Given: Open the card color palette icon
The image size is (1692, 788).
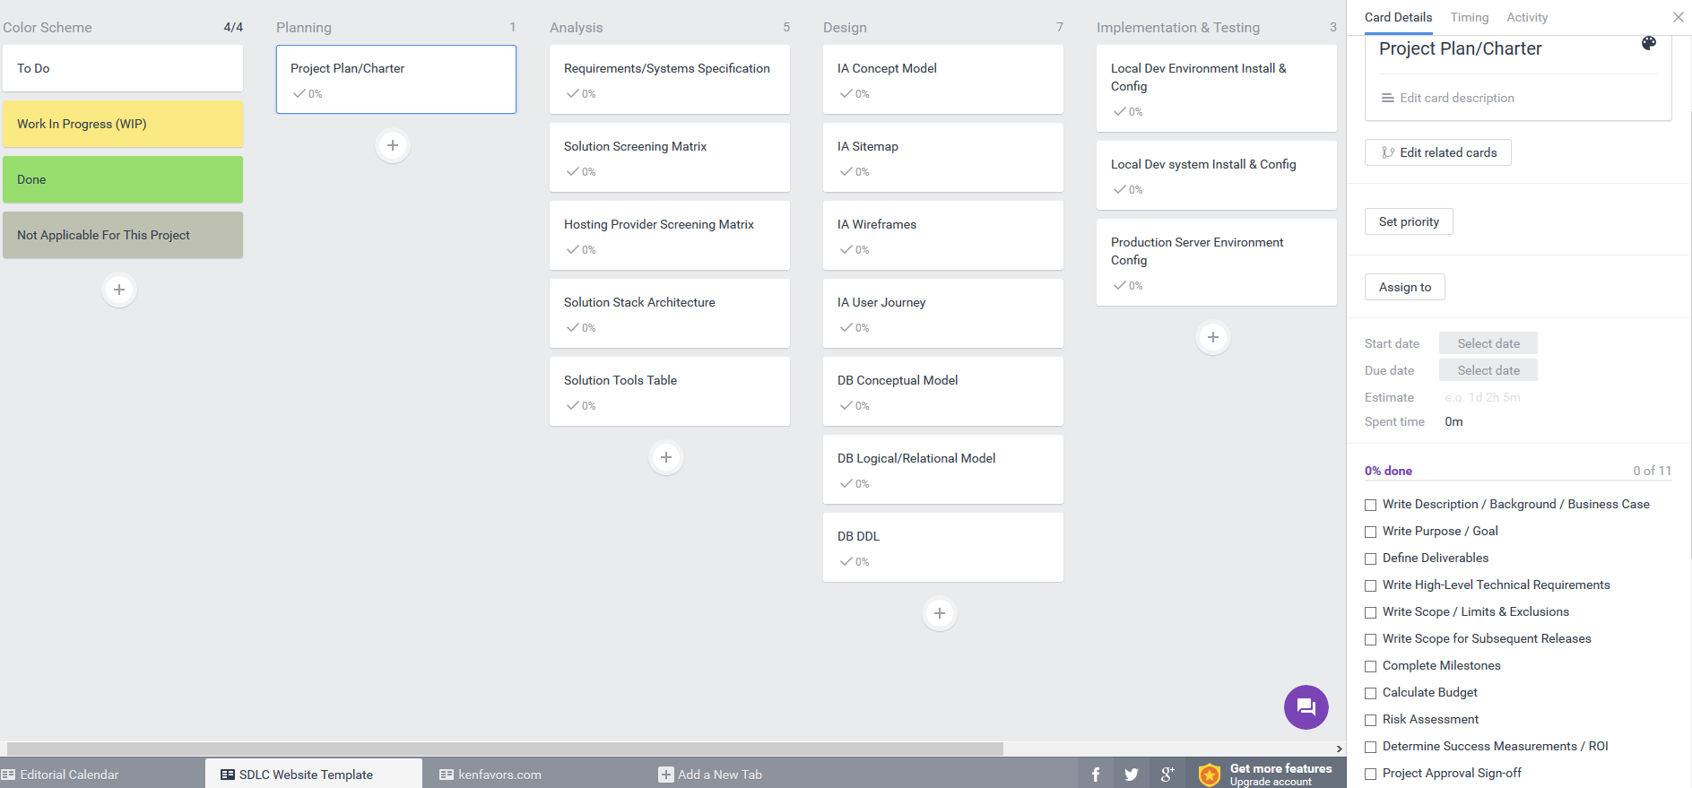Looking at the screenshot, I should tap(1649, 43).
